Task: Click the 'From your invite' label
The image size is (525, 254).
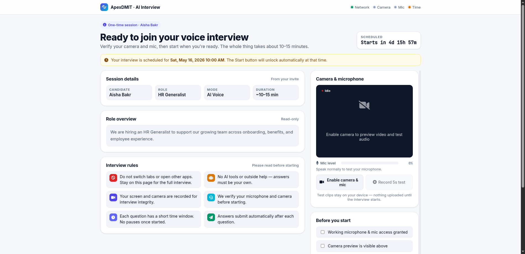Action: (x=285, y=79)
